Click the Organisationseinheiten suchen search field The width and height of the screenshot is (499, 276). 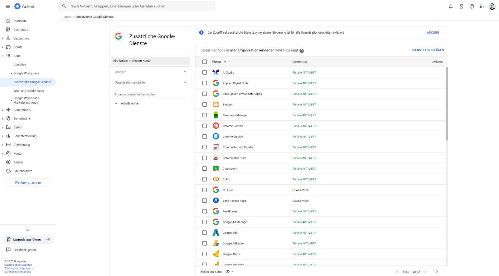pyautogui.click(x=150, y=94)
